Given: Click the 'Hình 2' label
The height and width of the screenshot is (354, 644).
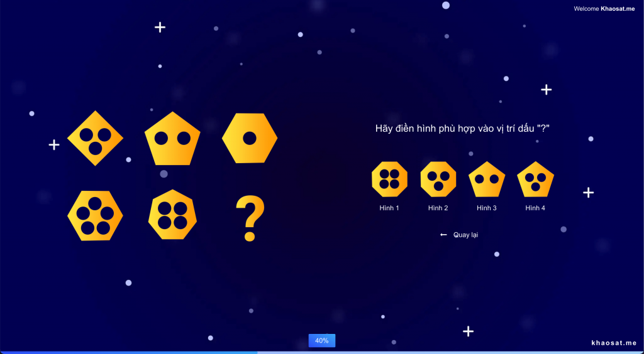Looking at the screenshot, I should (x=438, y=208).
